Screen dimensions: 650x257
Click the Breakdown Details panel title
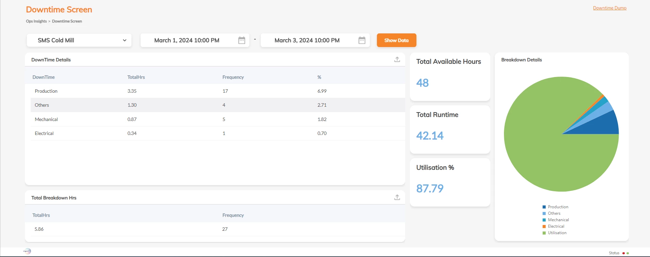(x=521, y=60)
